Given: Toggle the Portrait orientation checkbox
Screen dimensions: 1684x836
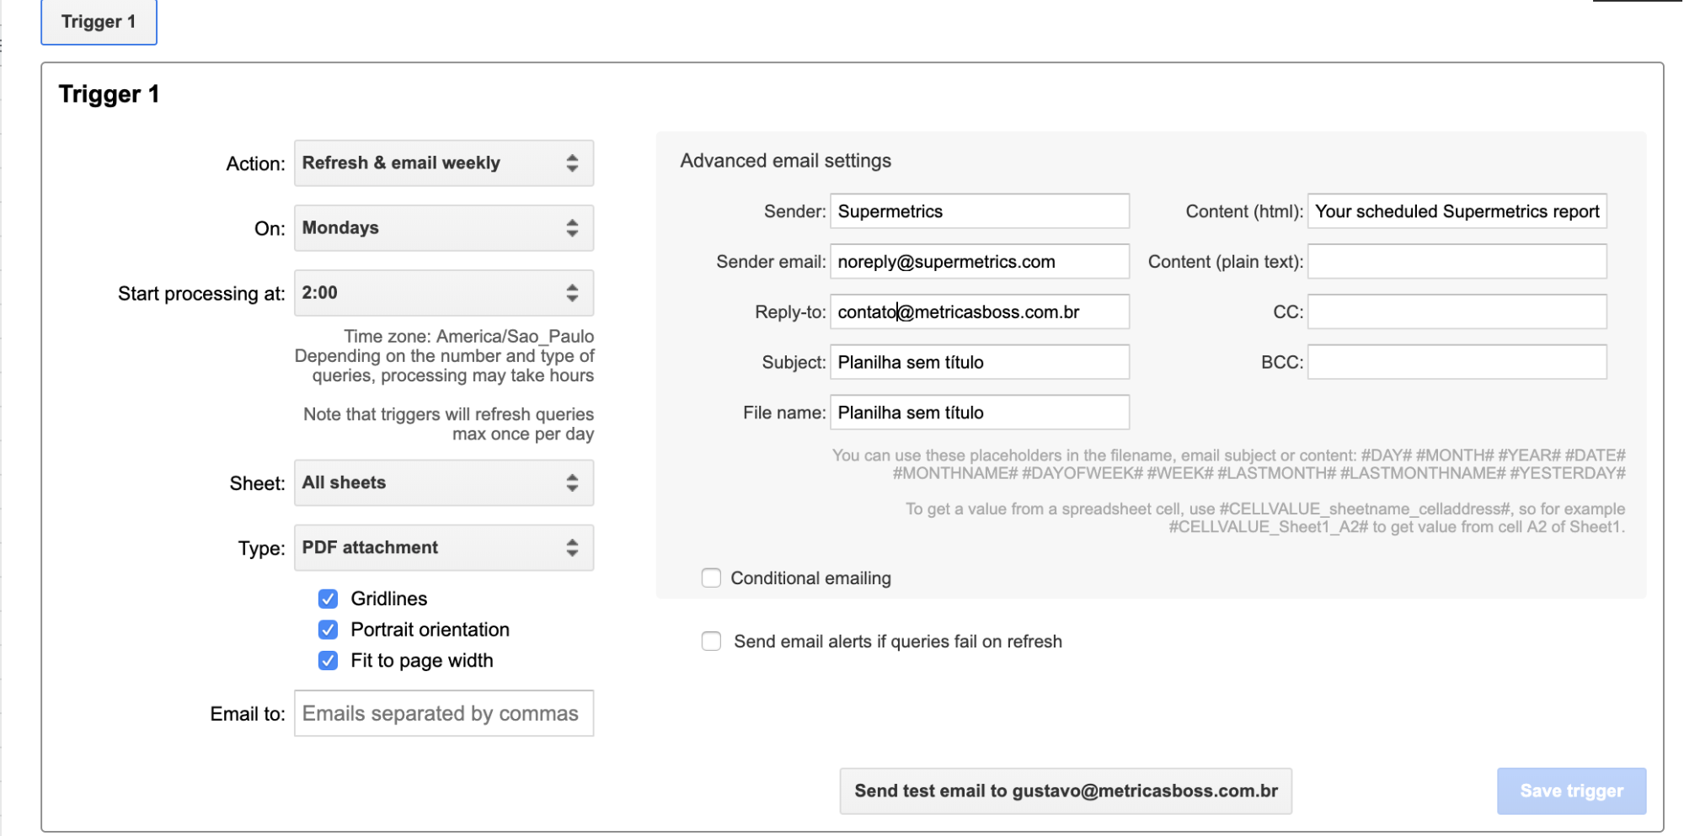Looking at the screenshot, I should pos(329,630).
